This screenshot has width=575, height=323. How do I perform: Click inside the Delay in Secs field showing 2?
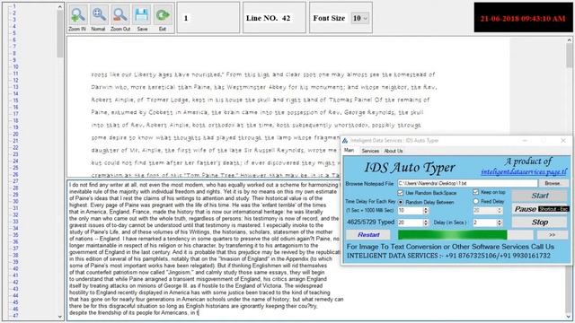484,223
